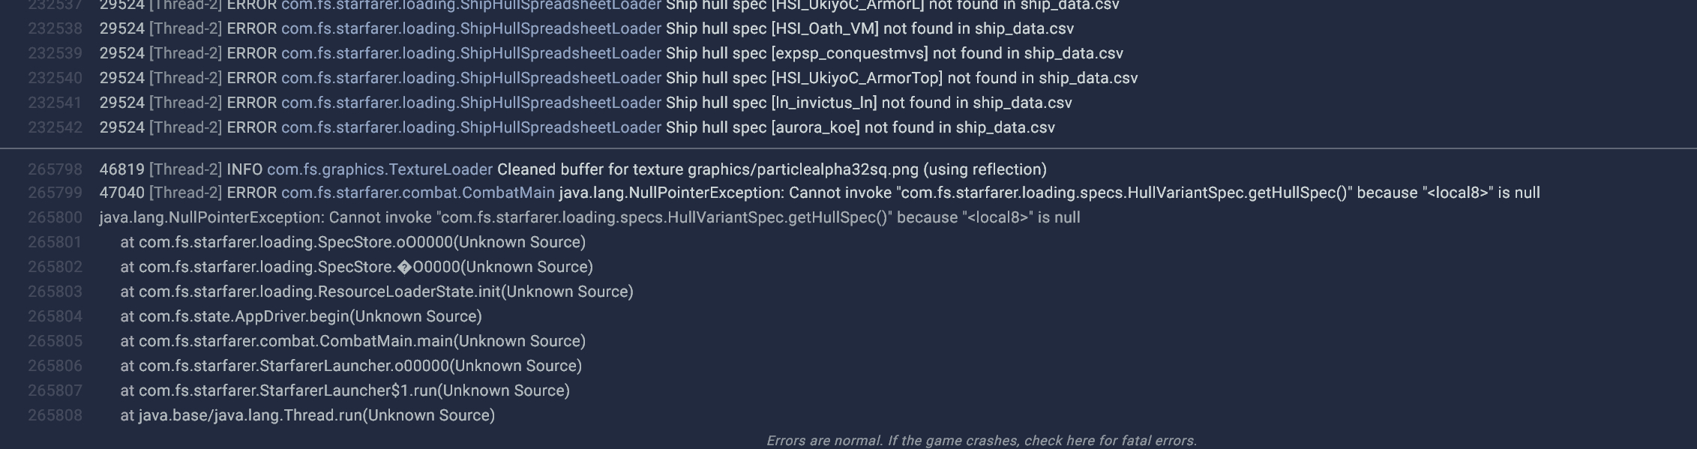Screen dimensions: 1697x449
Task: Click the 'Errors are normal' footer note
Action: [x=981, y=441]
